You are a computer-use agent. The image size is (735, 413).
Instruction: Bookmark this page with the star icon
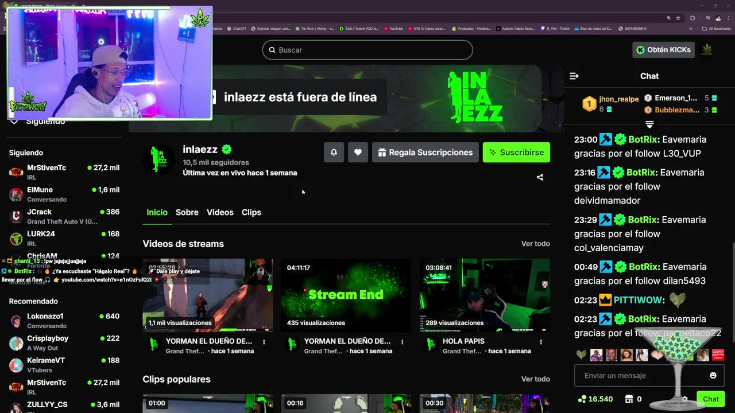(678, 18)
